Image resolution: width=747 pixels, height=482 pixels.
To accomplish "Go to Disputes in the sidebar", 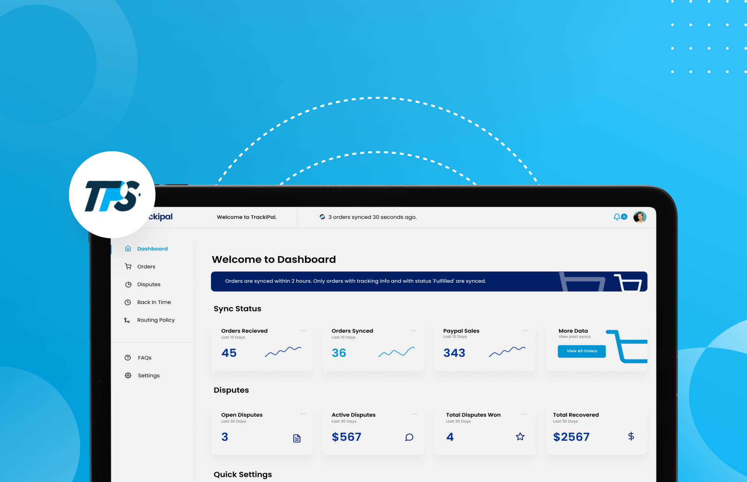I will (149, 285).
